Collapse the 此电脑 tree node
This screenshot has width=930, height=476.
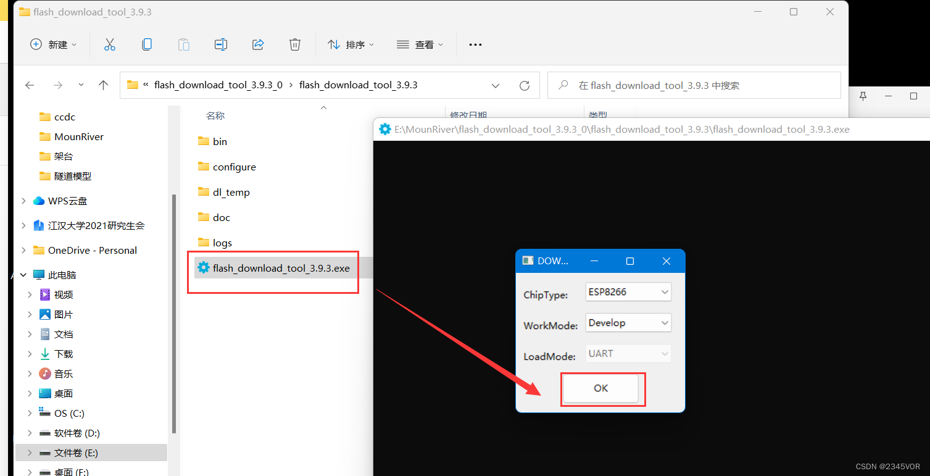23,275
